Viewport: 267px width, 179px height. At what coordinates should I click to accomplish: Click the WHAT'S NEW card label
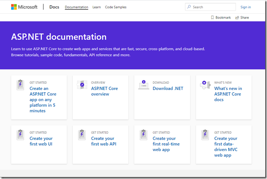click(223, 82)
